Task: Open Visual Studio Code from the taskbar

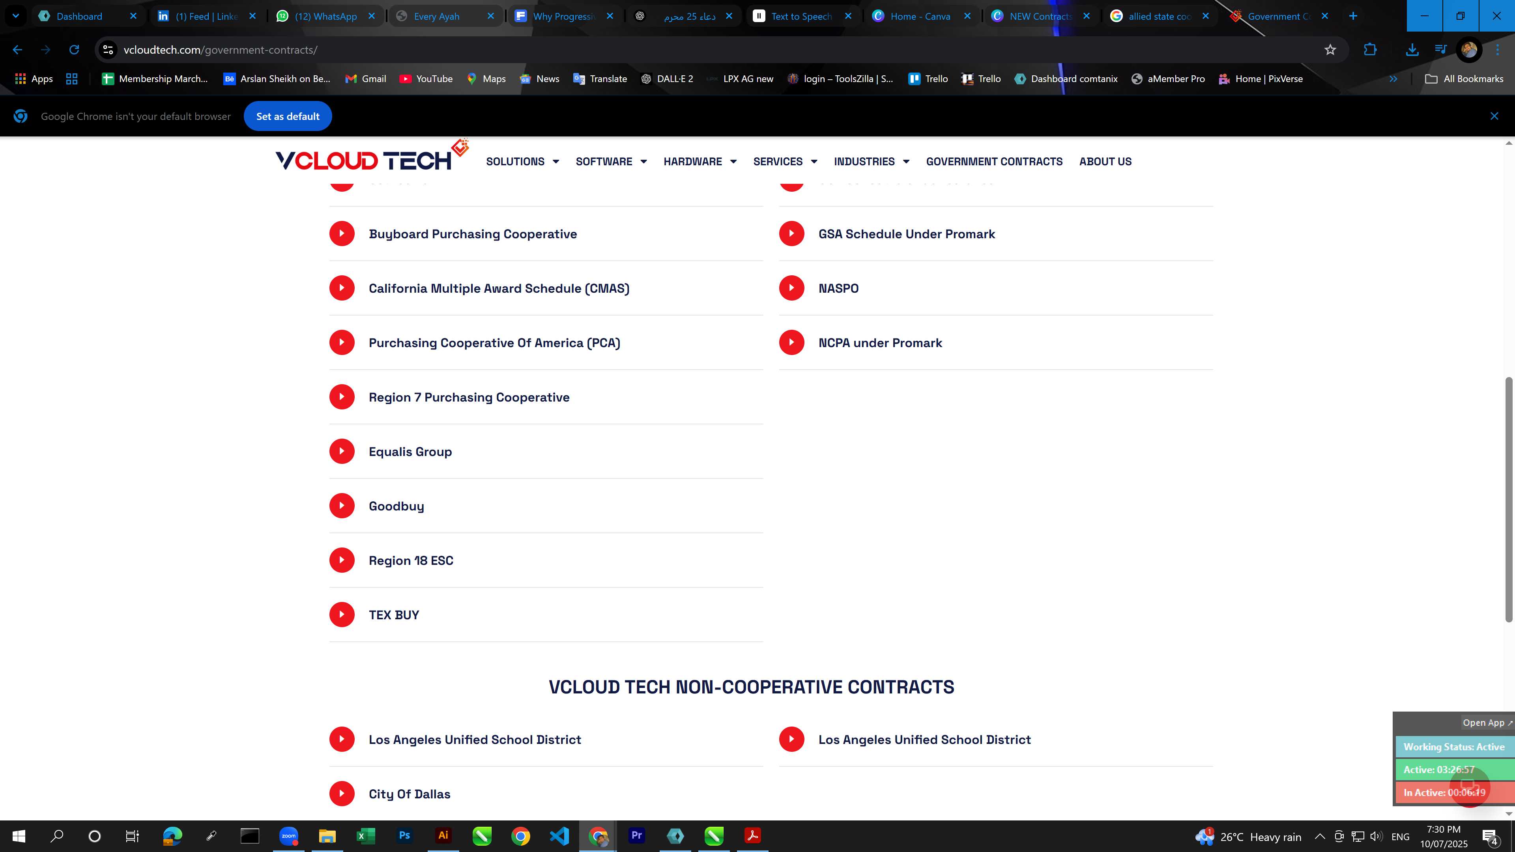Action: point(559,836)
